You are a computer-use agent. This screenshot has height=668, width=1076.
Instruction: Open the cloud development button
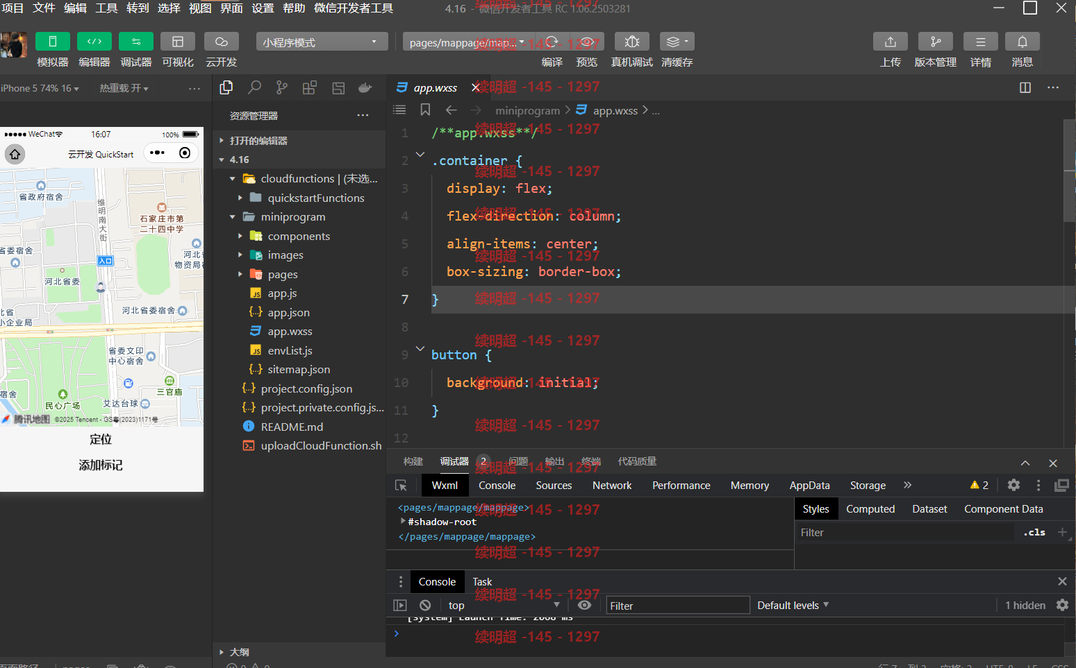[222, 42]
